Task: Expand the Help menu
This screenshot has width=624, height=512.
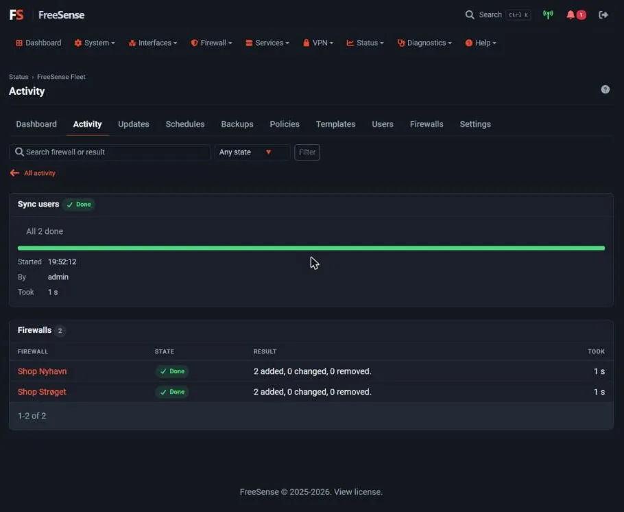Action: coord(481,43)
